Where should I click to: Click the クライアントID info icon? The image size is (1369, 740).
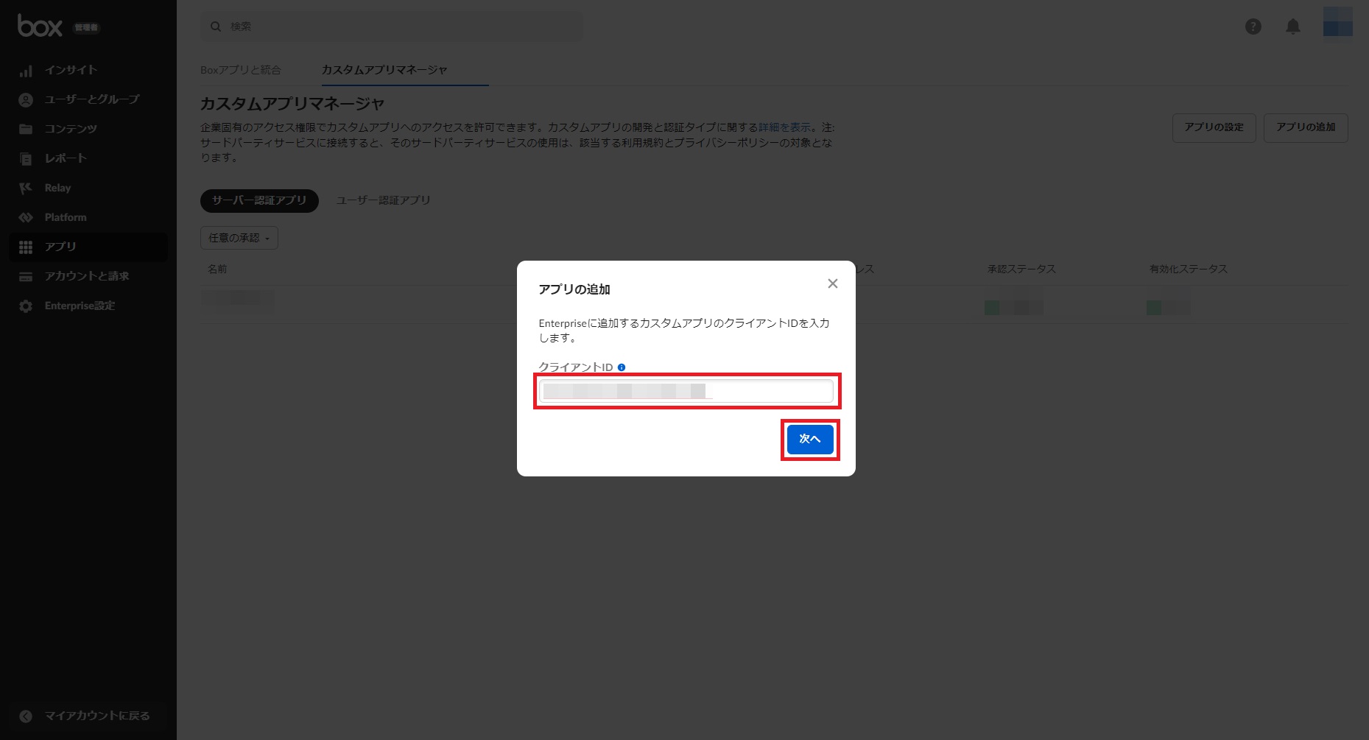pyautogui.click(x=622, y=367)
